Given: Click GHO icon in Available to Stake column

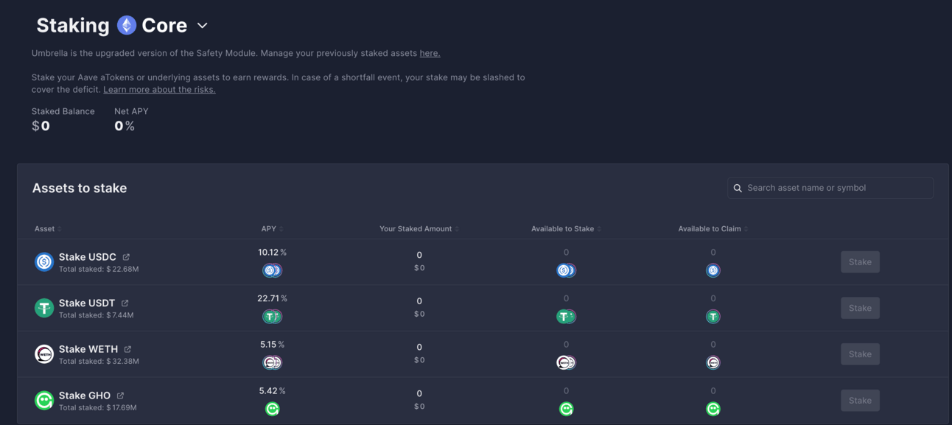Looking at the screenshot, I should click(x=566, y=409).
